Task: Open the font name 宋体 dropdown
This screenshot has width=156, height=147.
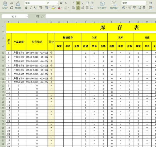Action: [45, 3]
